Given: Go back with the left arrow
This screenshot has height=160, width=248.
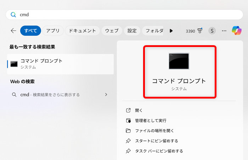Looking at the screenshot, I should pos(13,31).
